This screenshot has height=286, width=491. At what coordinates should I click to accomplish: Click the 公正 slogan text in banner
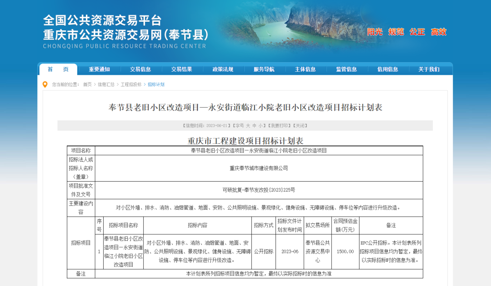pyautogui.click(x=417, y=32)
